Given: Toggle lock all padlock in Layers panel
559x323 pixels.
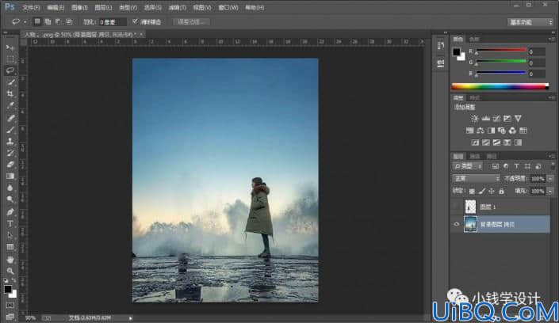Looking at the screenshot, I should [x=502, y=192].
